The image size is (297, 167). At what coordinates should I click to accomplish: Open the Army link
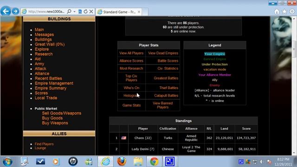[x=39, y=64]
